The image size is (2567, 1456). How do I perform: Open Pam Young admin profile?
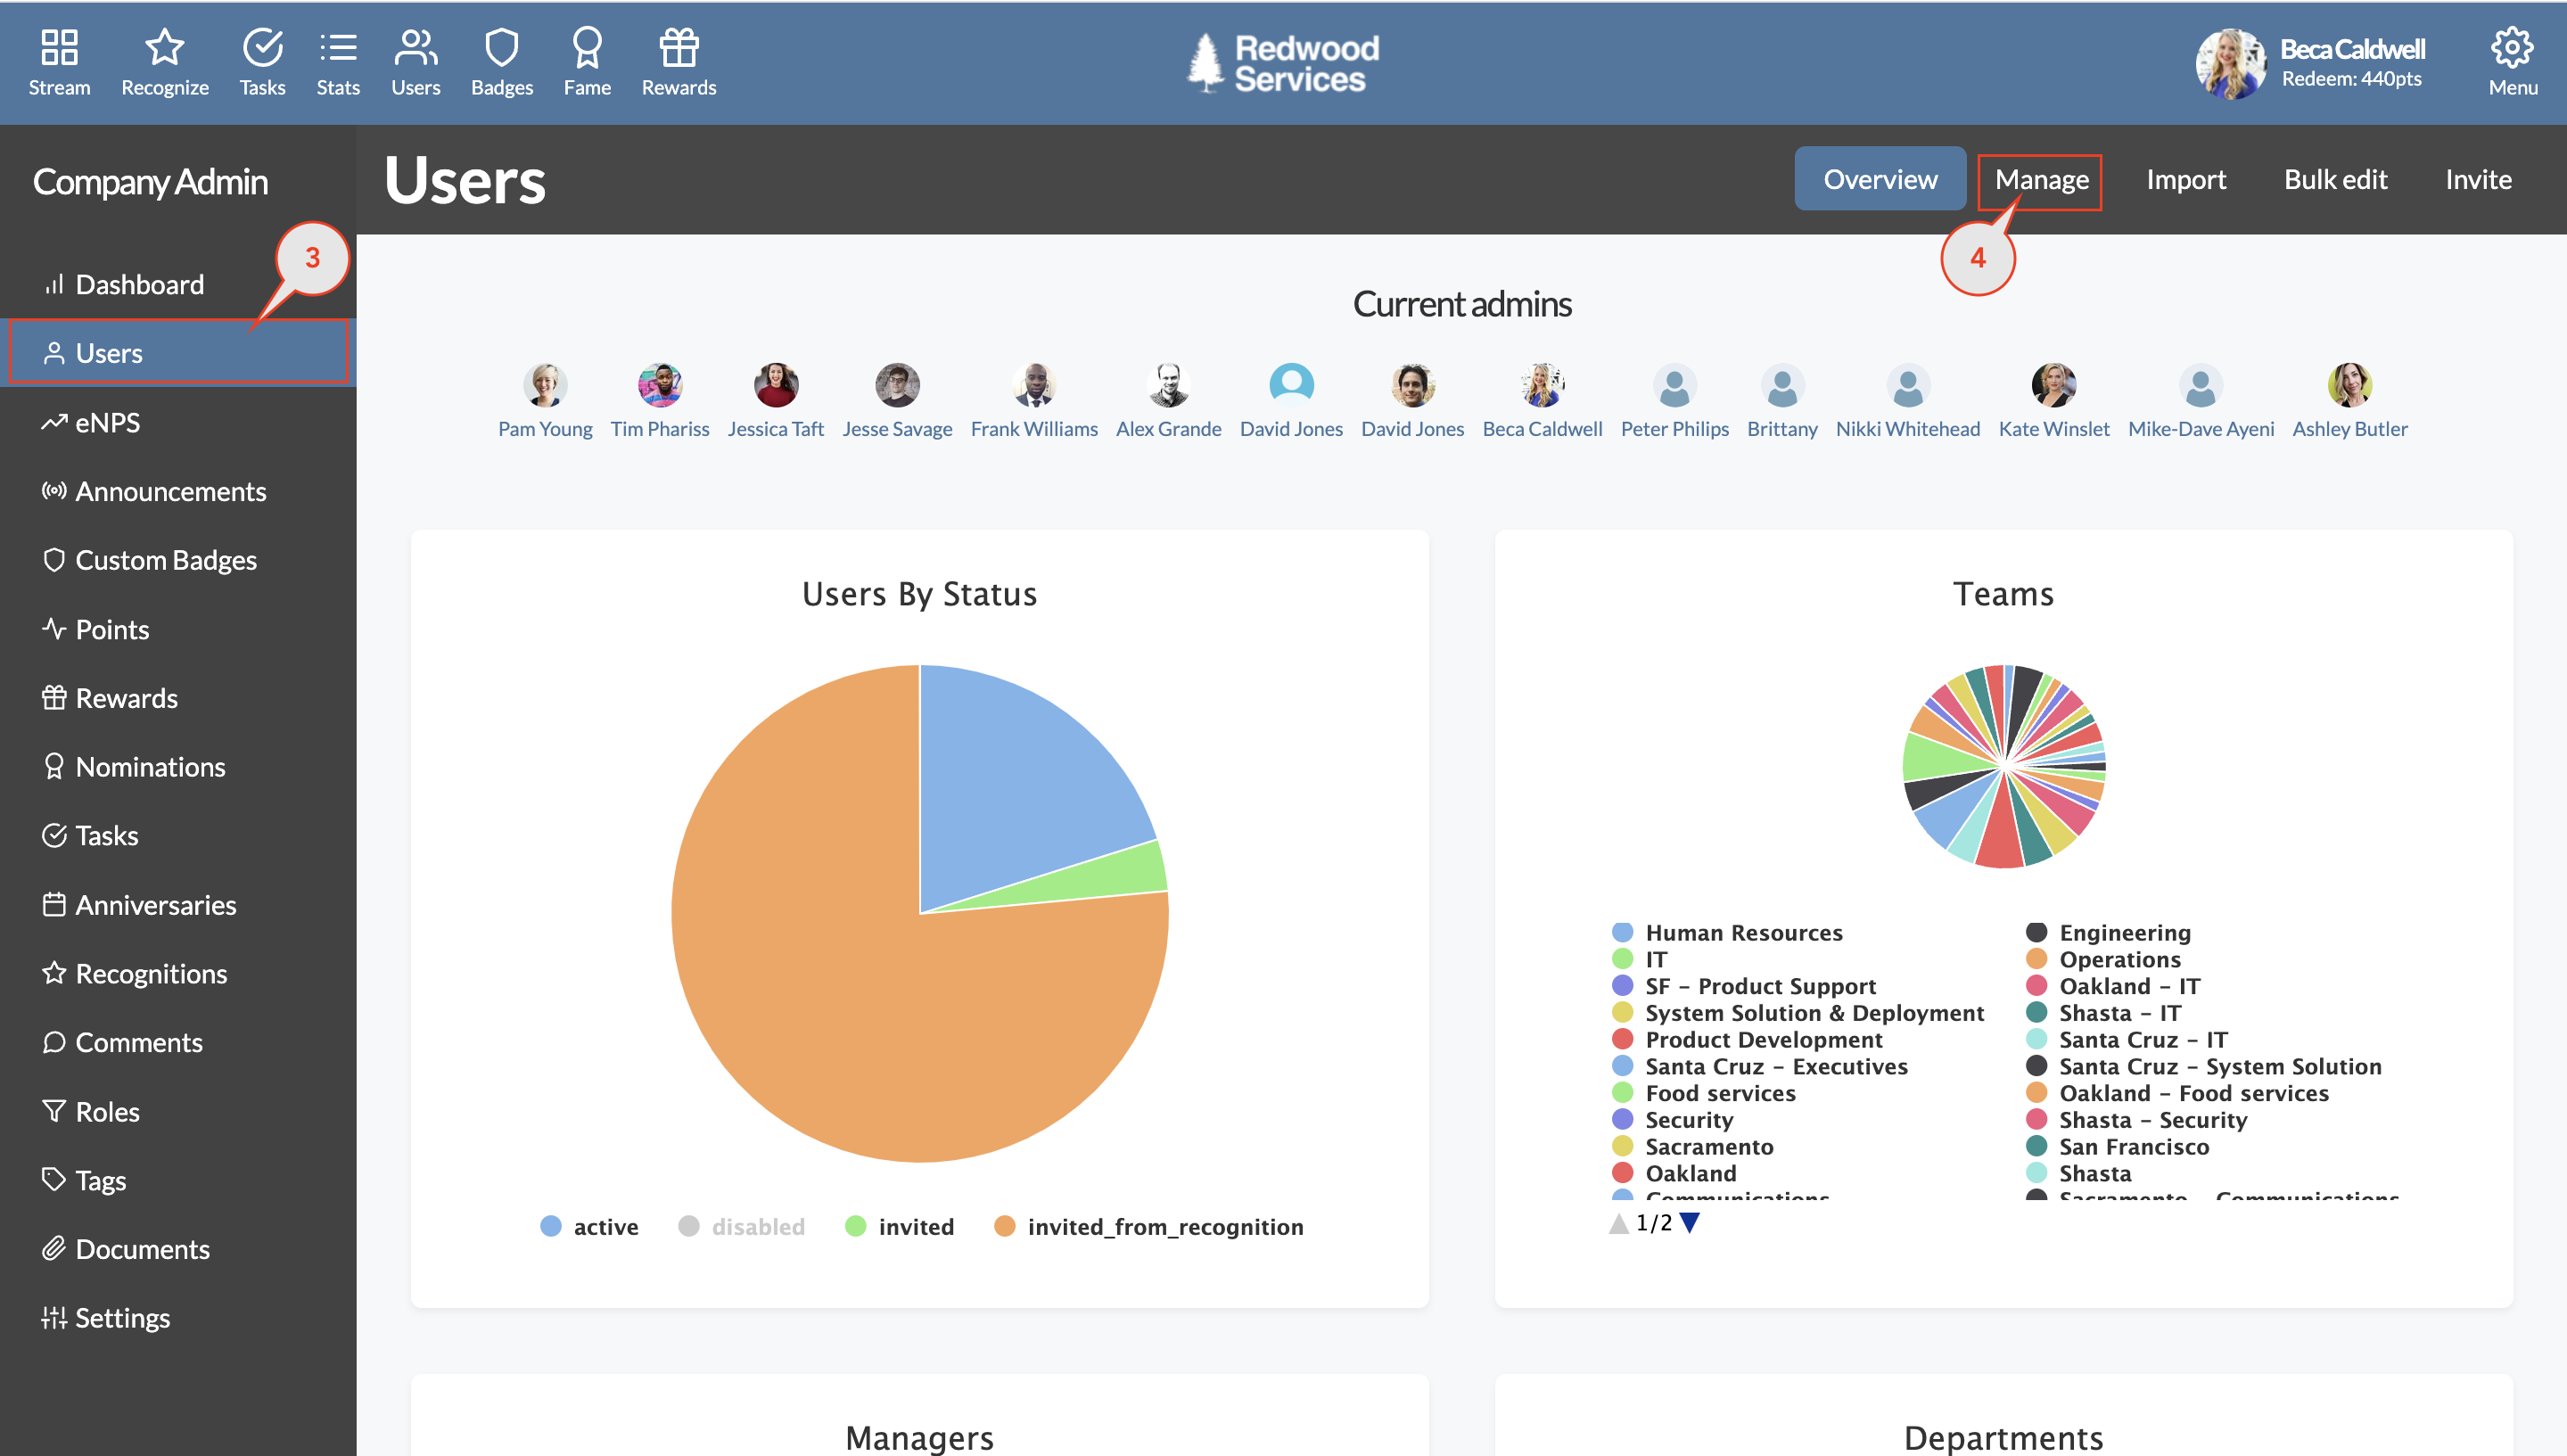(x=545, y=400)
